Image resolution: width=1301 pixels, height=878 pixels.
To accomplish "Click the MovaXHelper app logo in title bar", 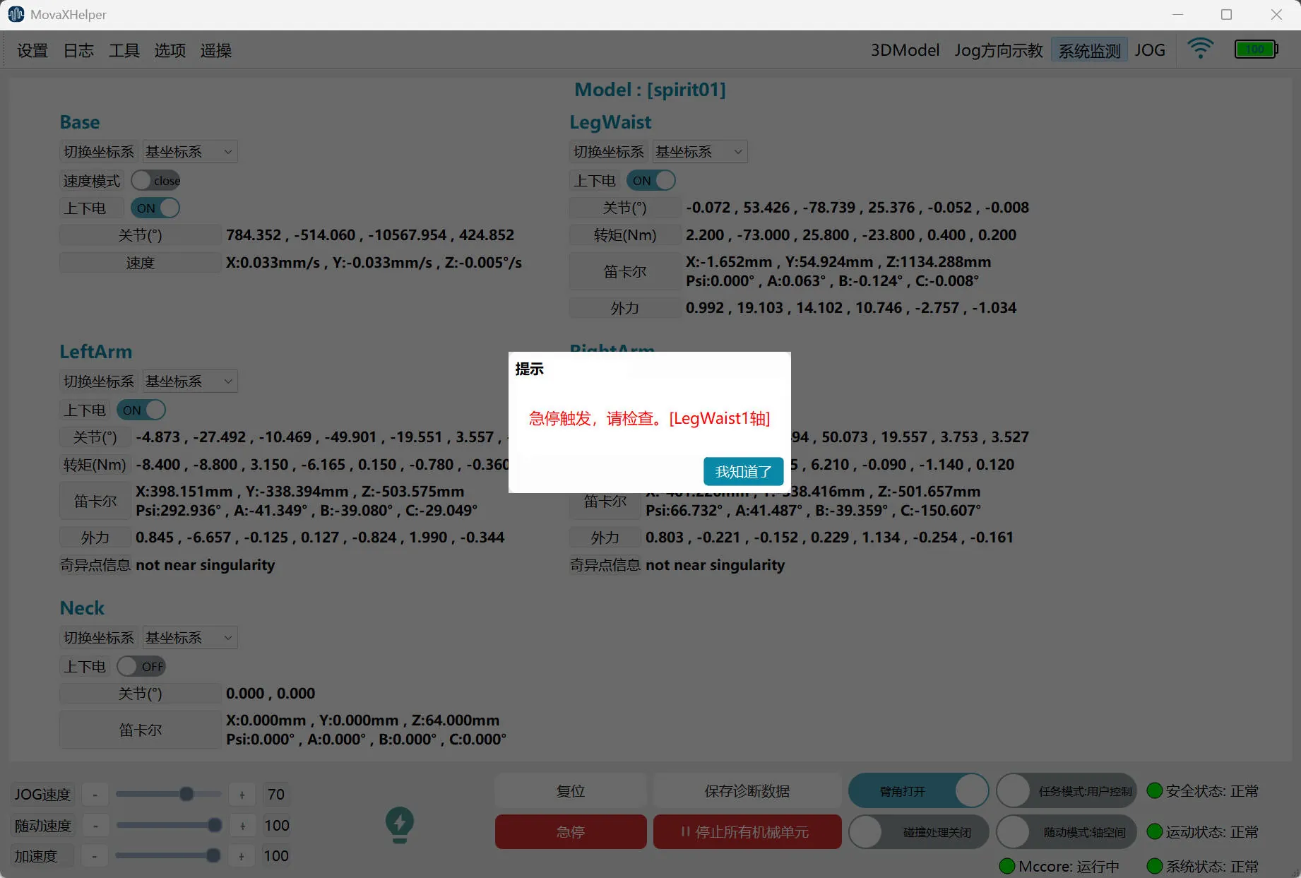I will coord(16,15).
